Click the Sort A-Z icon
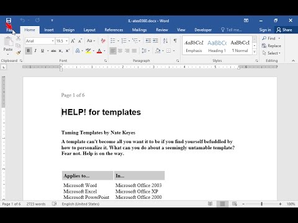This screenshot has width=298, height=223. click(x=165, y=41)
